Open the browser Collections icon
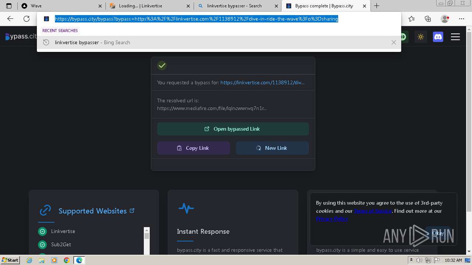 click(428, 19)
